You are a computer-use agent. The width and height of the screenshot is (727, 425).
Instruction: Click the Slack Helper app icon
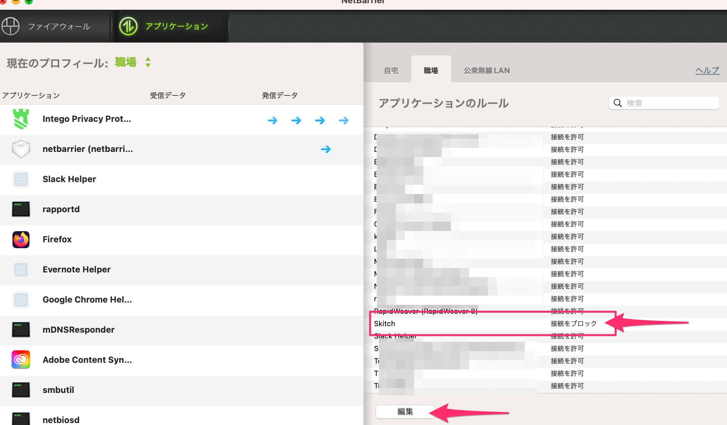point(21,179)
